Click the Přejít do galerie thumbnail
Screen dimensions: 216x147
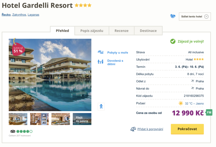pyautogui.click(x=82, y=119)
